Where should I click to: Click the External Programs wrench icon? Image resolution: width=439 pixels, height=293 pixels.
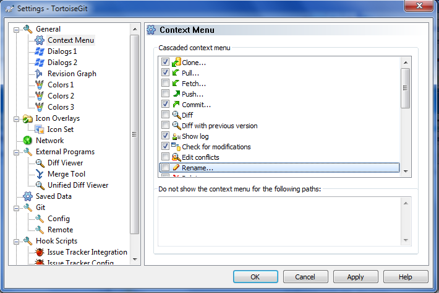click(28, 152)
